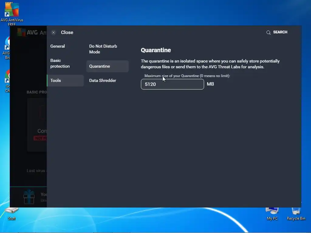Click the gift box icon in AVG window
Viewport: 311px width, 233px height.
click(29, 197)
